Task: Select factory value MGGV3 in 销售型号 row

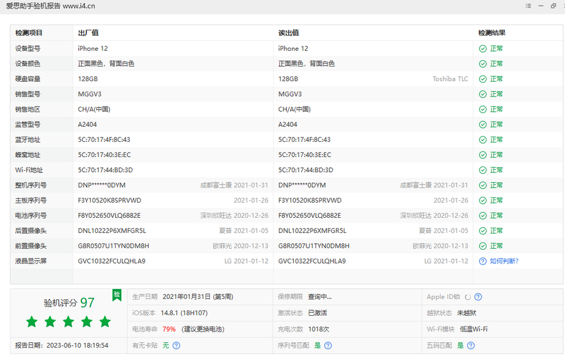Action: click(90, 94)
